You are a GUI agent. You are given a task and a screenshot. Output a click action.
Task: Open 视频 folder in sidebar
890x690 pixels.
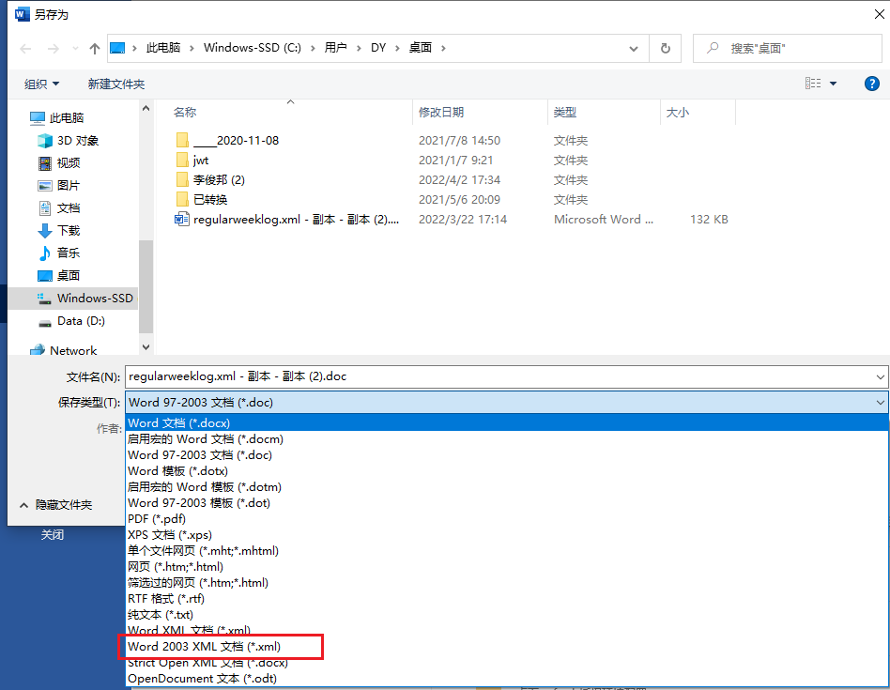tap(59, 162)
